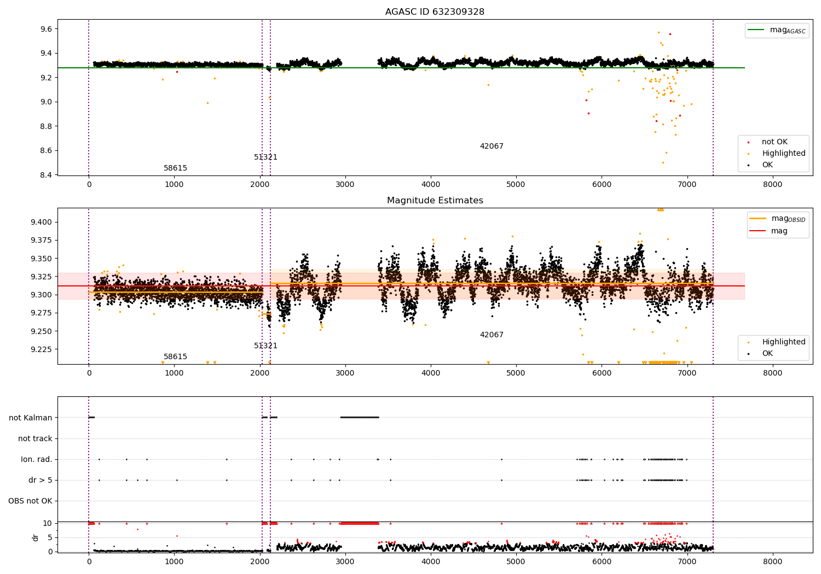This screenshot has height=574, width=821.
Task: Click the 9.300 y-axis tick label
Action: coord(43,295)
